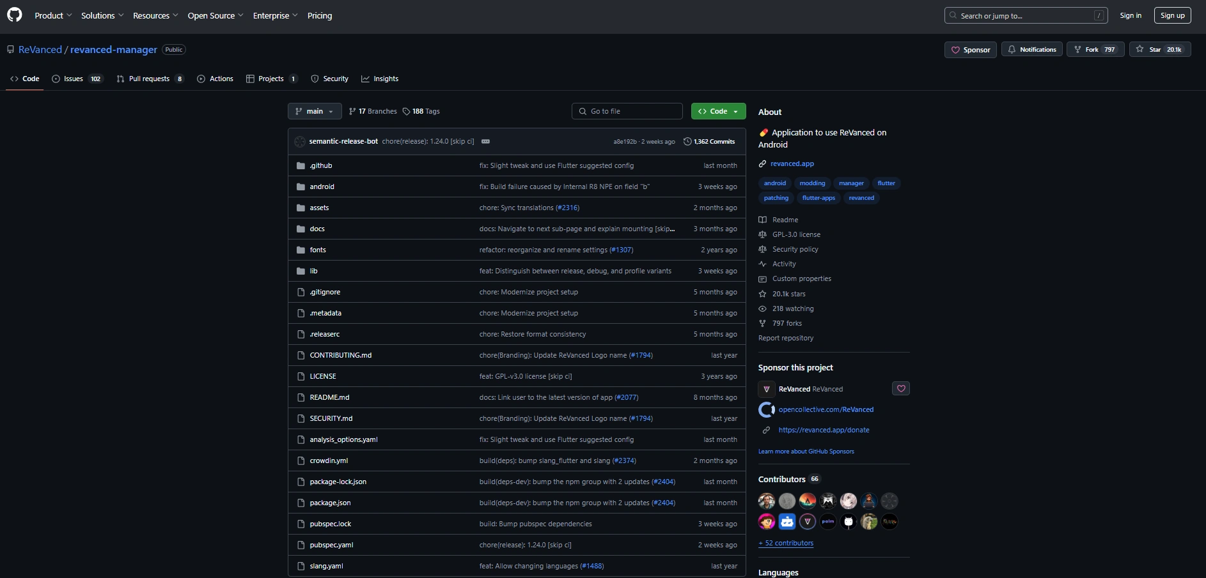Click the Search or jump to field
The image size is (1206, 578).
1026,15
